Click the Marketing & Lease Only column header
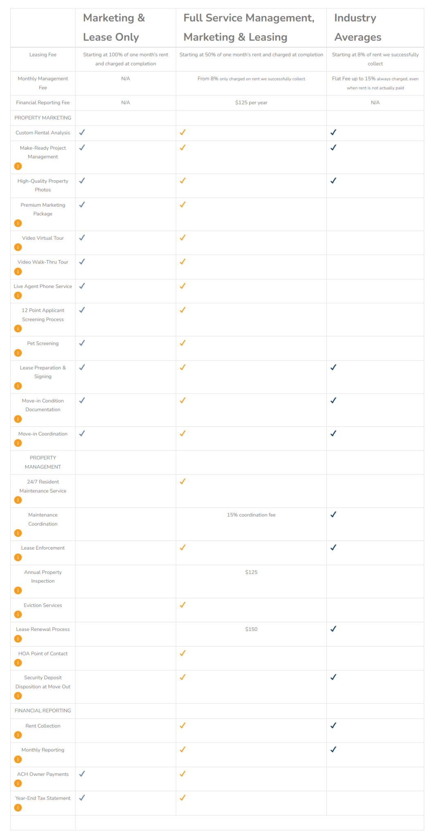Screen dimensions: 434x838 114,27
